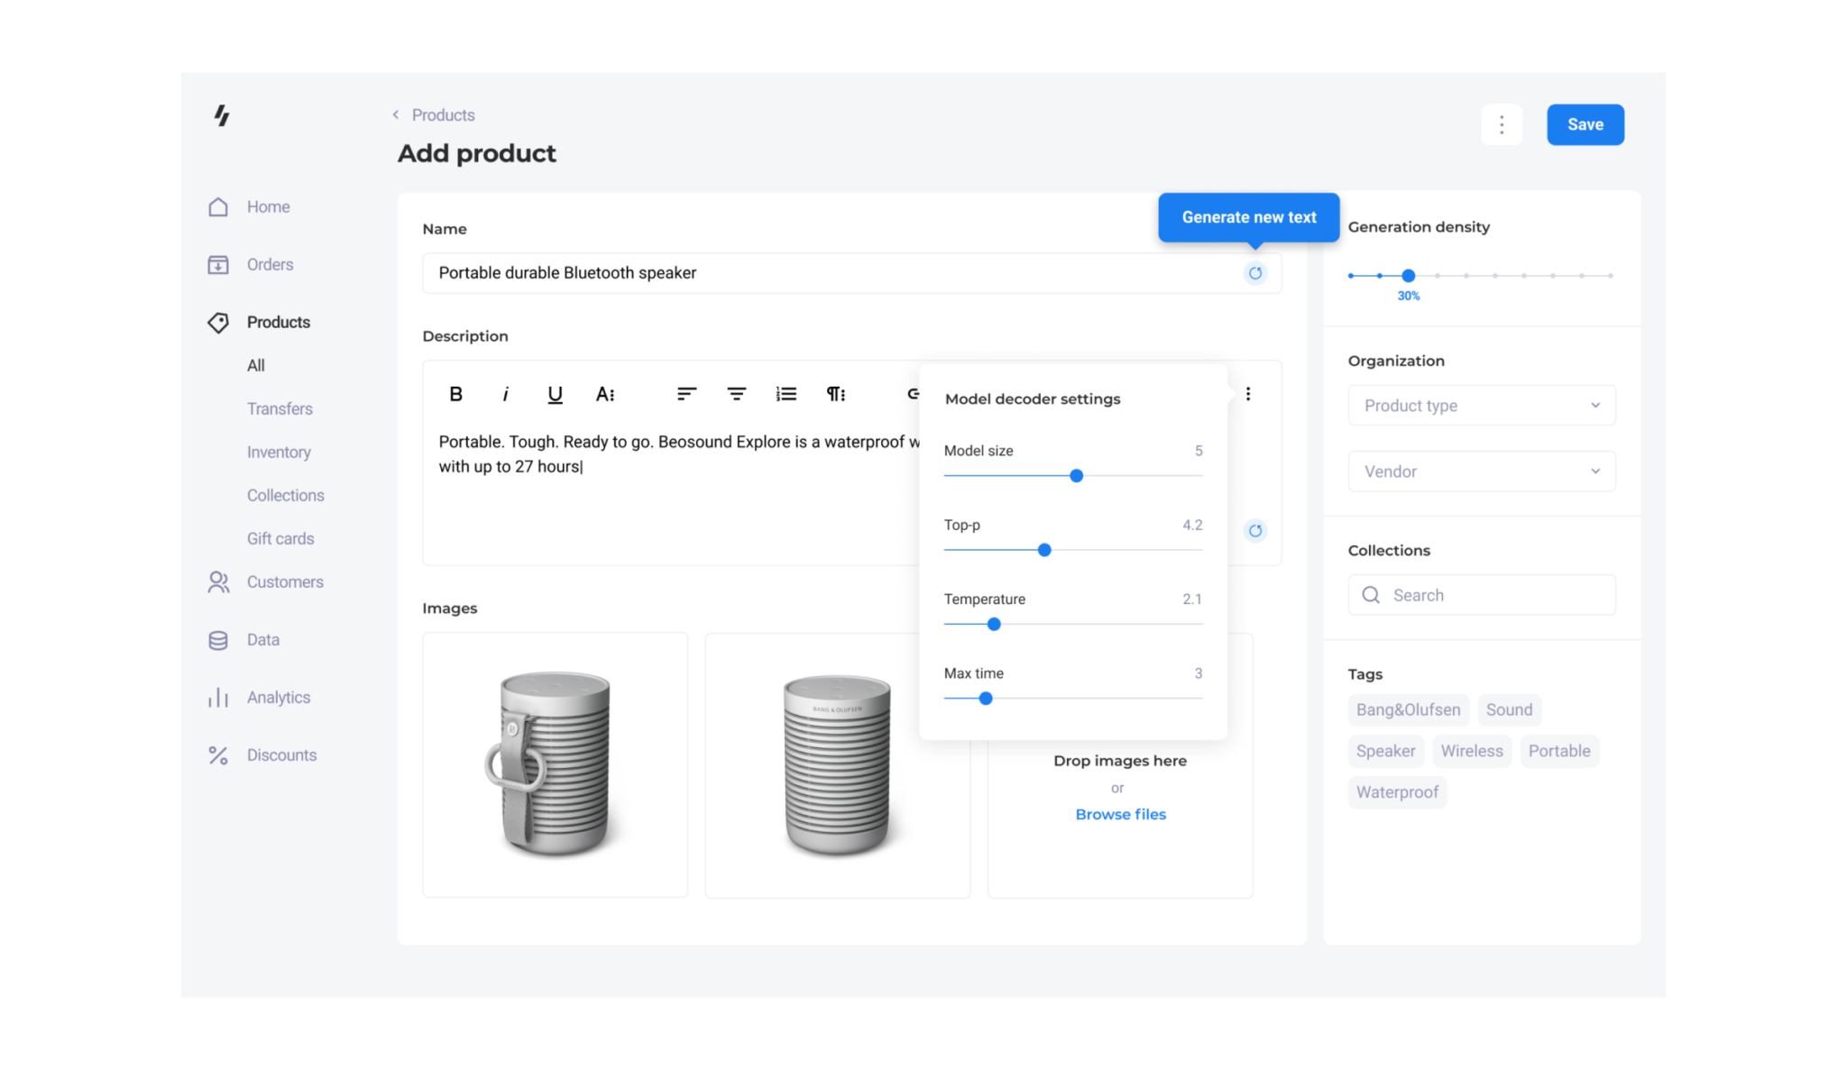The height and width of the screenshot is (1070, 1847).
Task: Open Inventory under Products
Action: pos(279,452)
